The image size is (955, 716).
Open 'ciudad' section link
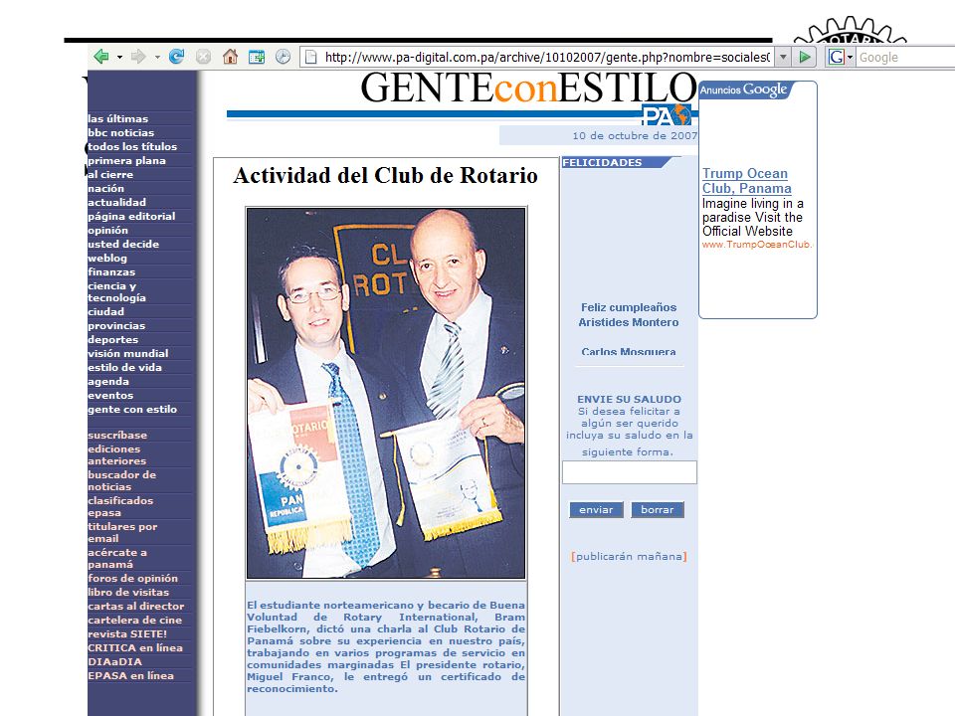click(x=106, y=311)
